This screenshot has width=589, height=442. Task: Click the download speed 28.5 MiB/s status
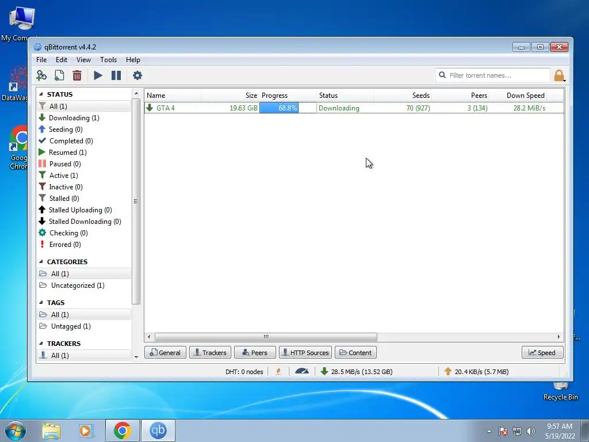357,372
